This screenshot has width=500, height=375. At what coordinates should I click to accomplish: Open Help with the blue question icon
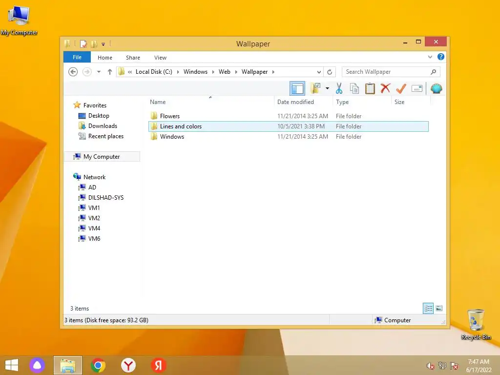coord(441,57)
